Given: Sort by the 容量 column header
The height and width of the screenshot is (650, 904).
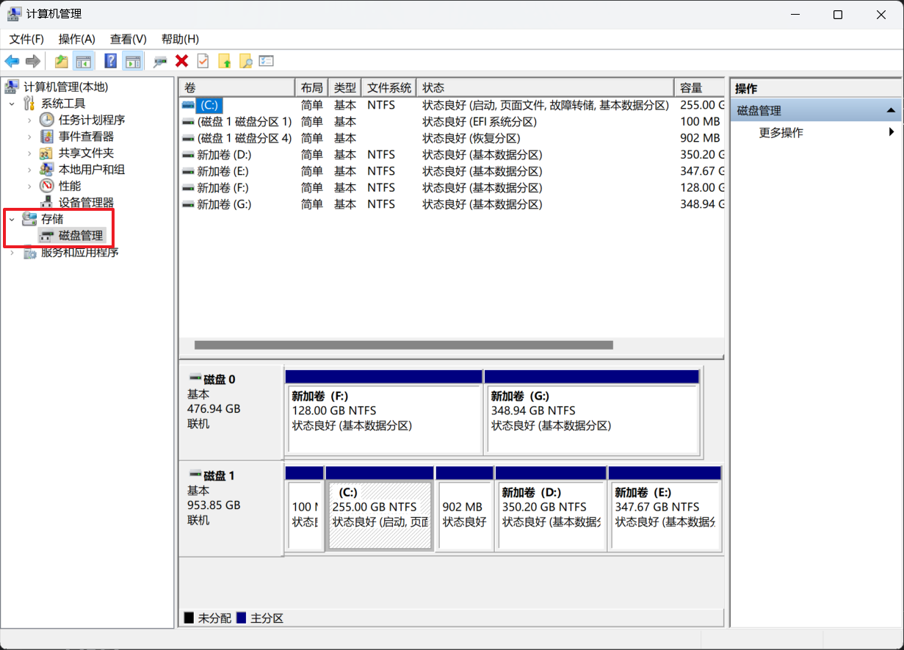Looking at the screenshot, I should (x=699, y=88).
